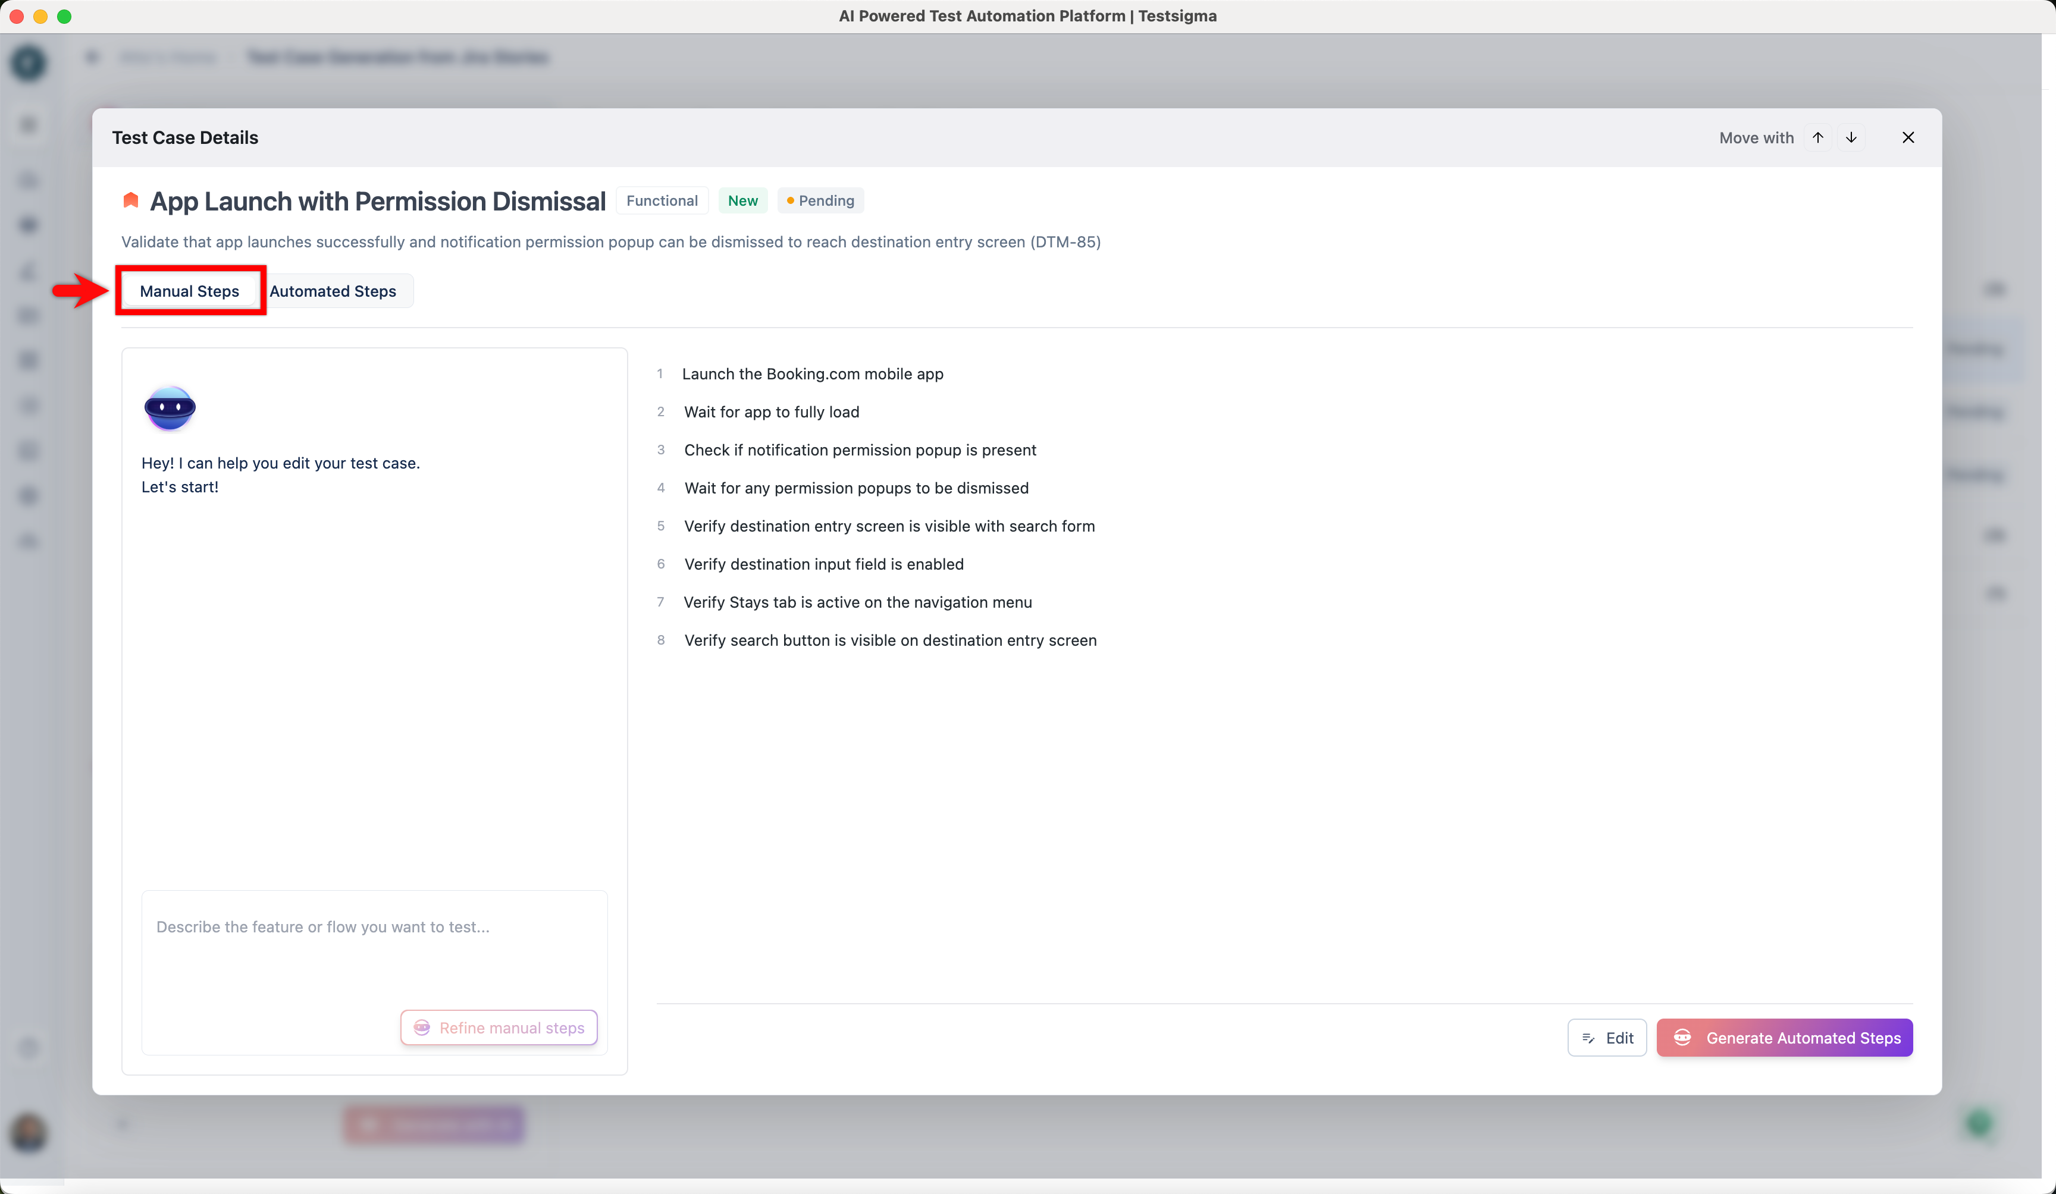The height and width of the screenshot is (1194, 2056).
Task: Move to next test case with down arrow
Action: (1851, 138)
